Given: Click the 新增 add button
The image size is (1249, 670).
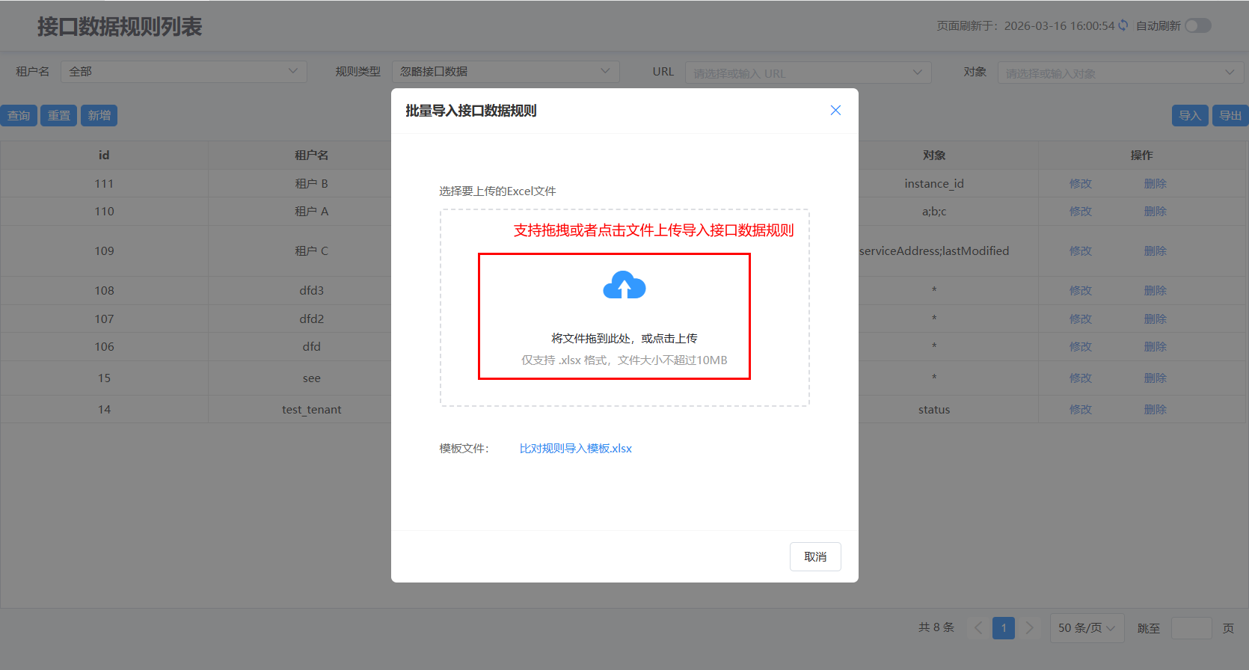Looking at the screenshot, I should [99, 115].
